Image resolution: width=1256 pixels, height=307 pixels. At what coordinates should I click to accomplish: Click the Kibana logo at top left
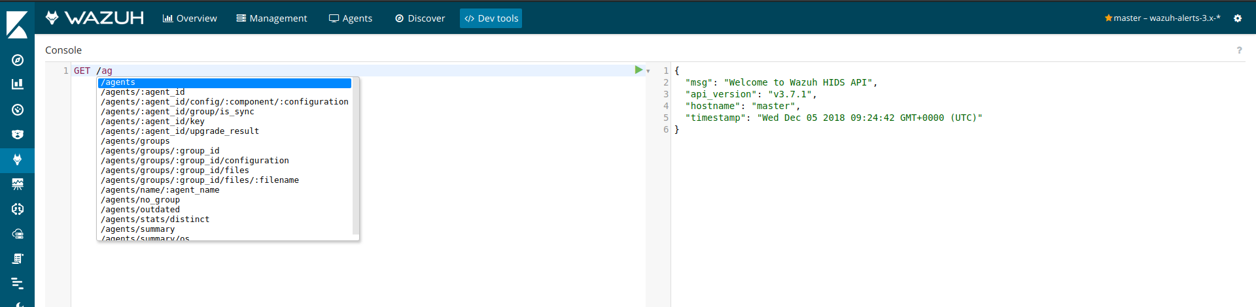click(x=17, y=24)
